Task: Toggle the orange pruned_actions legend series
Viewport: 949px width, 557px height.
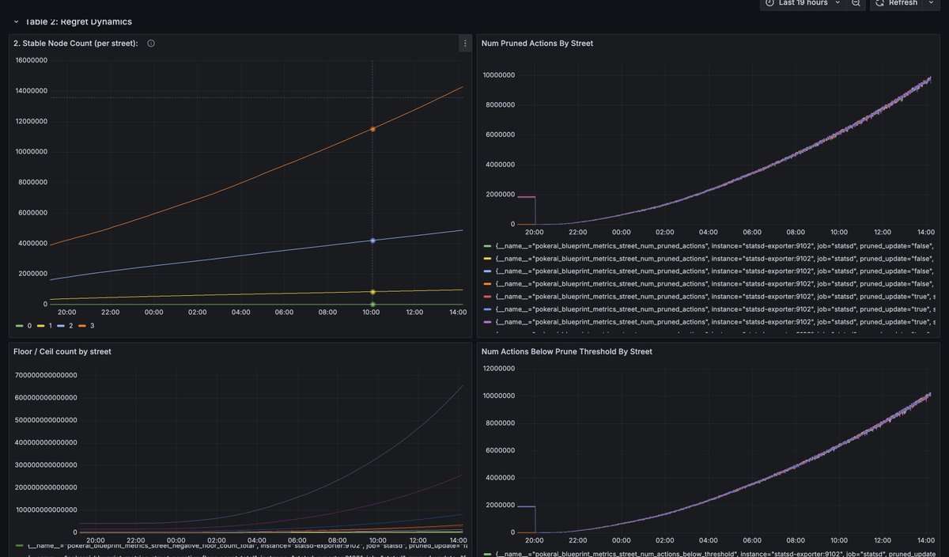Action: click(709, 284)
